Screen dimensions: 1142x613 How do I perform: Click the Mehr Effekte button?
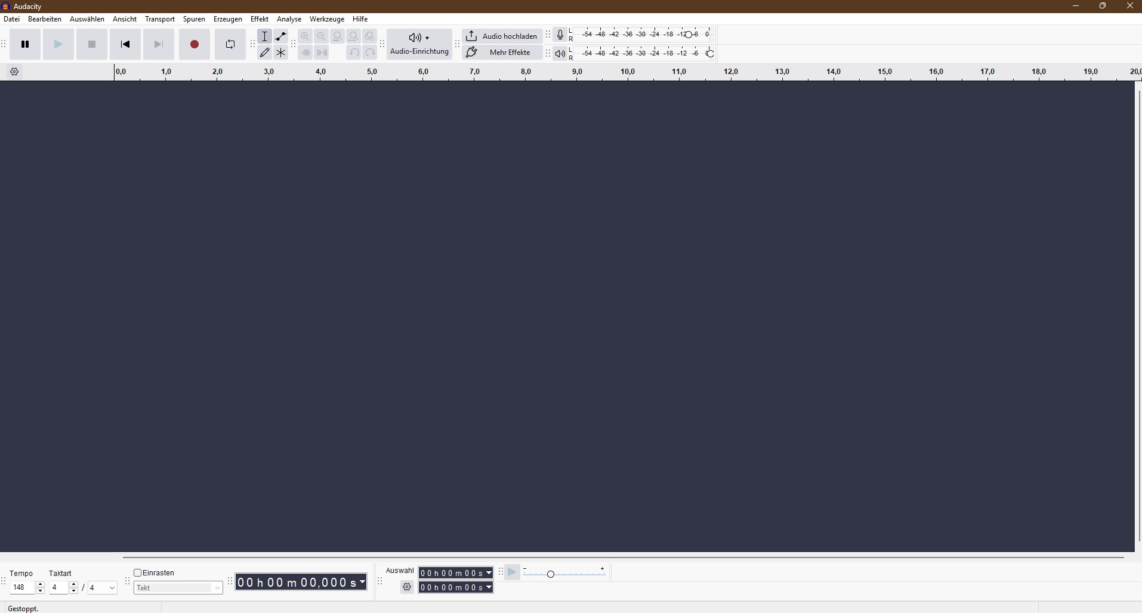(502, 53)
